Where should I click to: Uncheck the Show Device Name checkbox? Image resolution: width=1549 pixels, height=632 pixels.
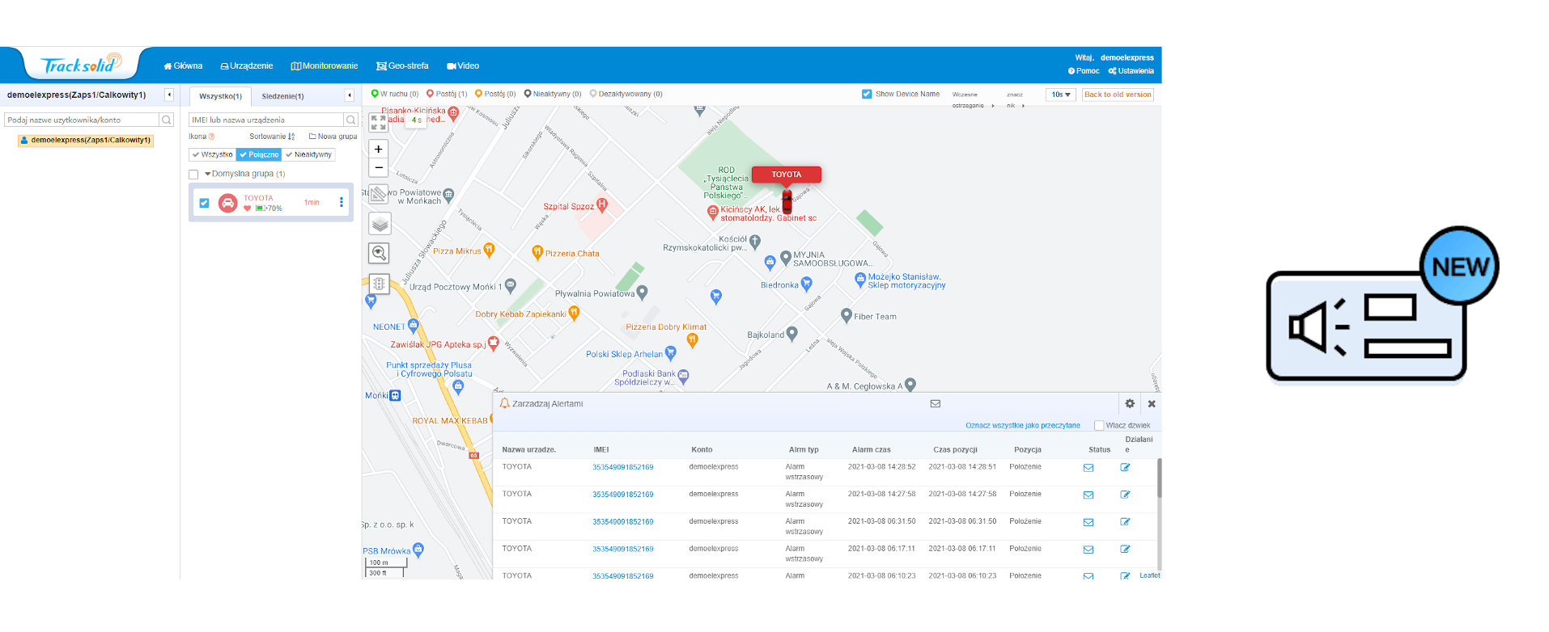coord(867,95)
